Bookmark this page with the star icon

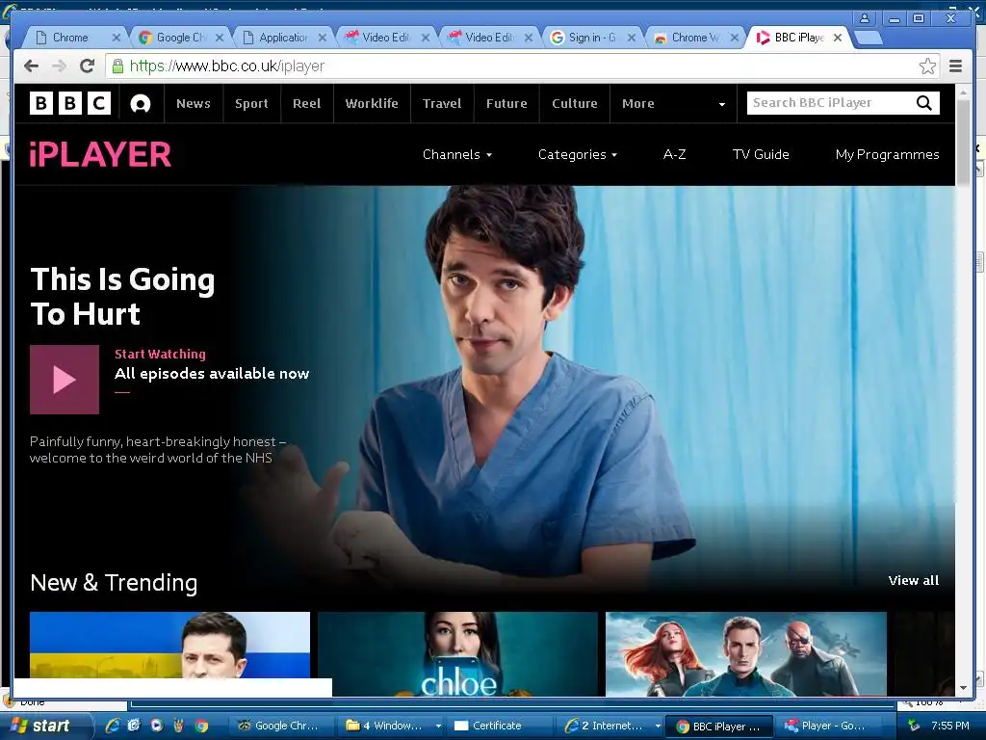[927, 66]
